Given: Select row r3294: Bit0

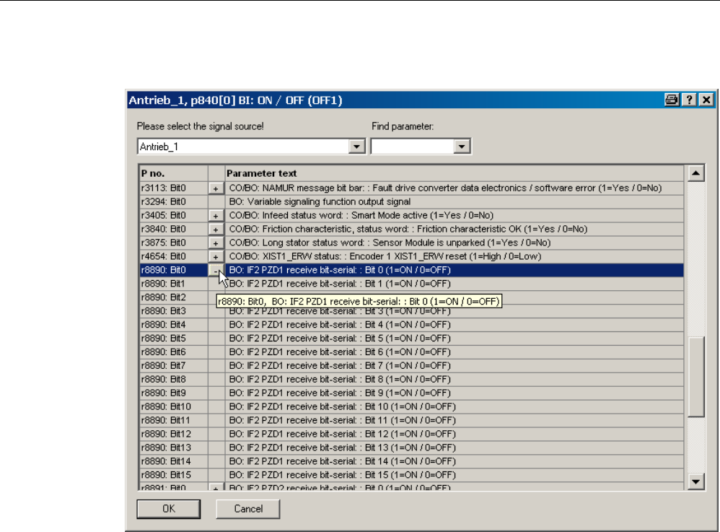Looking at the screenshot, I should (x=411, y=201).
